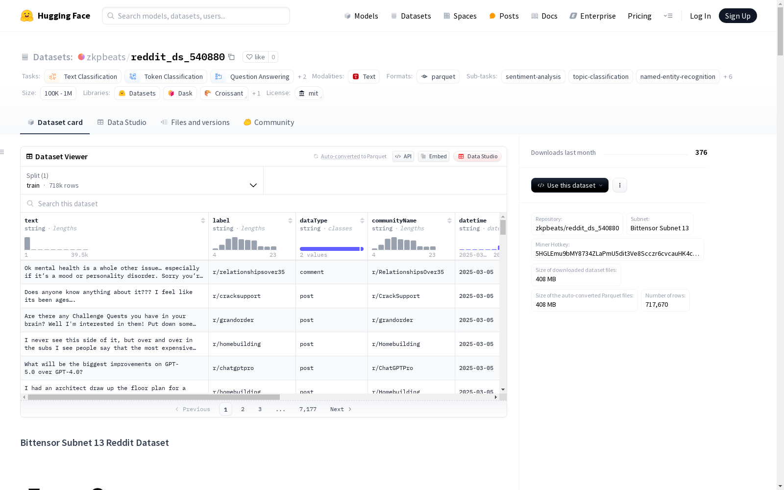The height and width of the screenshot is (490, 784).
Task: Select the parquet format tag
Action: pyautogui.click(x=438, y=76)
